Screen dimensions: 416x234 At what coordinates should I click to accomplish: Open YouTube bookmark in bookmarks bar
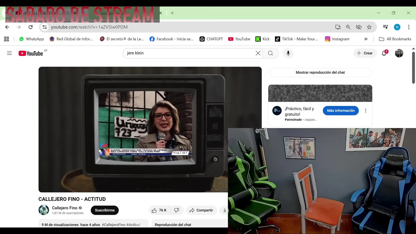tap(239, 39)
